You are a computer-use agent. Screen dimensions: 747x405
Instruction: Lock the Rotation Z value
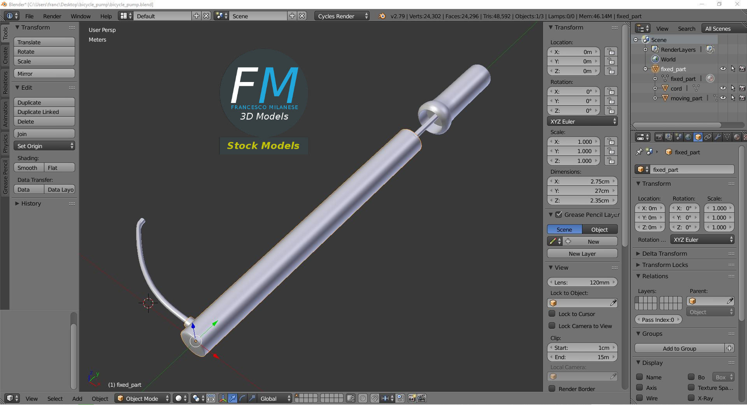[611, 110]
